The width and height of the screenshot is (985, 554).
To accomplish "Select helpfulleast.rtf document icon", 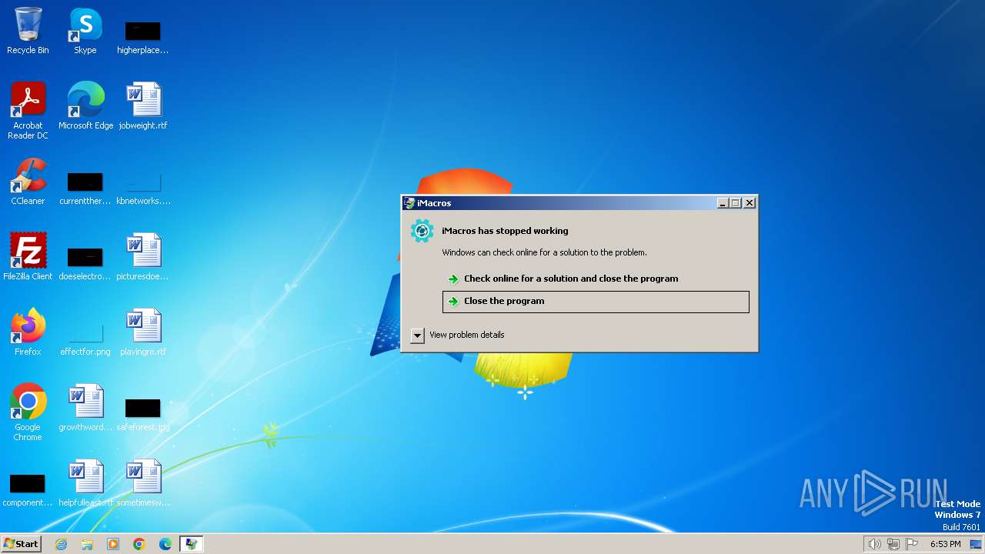I will pos(85,482).
